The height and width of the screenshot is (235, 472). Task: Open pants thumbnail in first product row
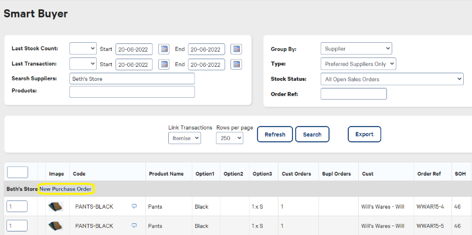point(56,206)
